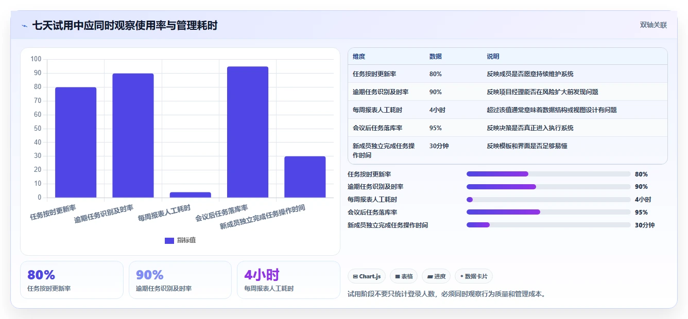
Task: Click the tallest bar, 会议后任务落库率
Action: coord(248,132)
